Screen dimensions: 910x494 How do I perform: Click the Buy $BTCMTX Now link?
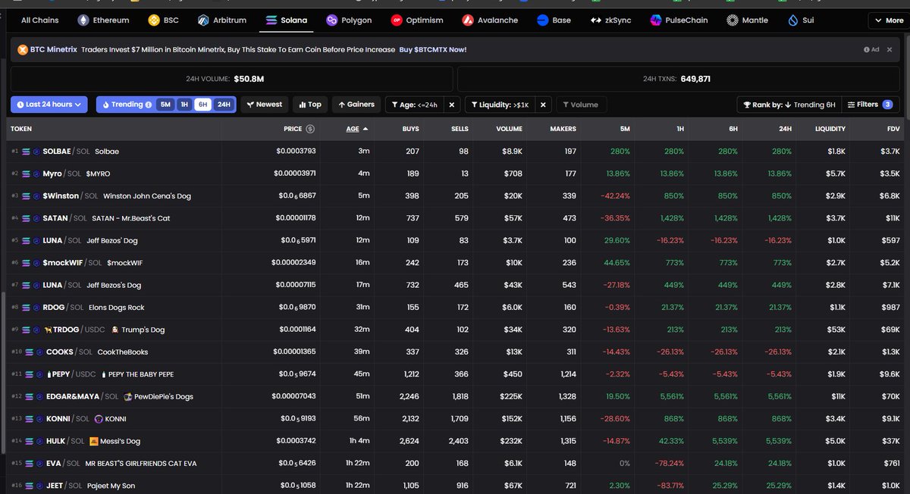(433, 50)
